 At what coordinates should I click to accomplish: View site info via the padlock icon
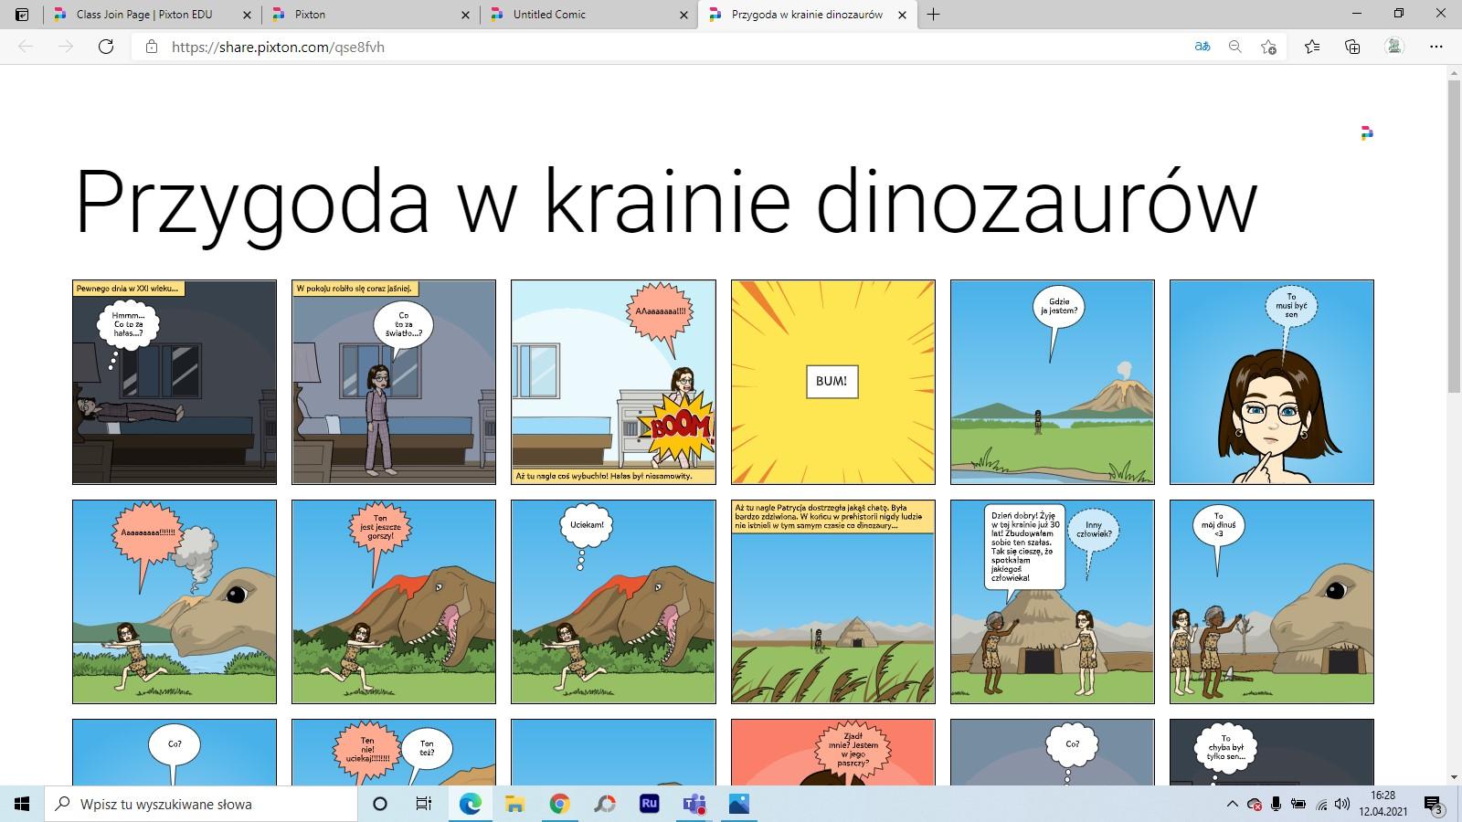[152, 47]
